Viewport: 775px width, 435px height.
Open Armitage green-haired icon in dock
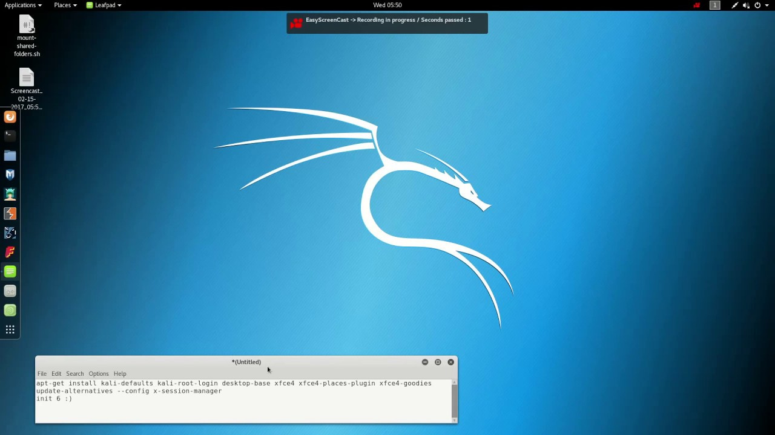(10, 194)
